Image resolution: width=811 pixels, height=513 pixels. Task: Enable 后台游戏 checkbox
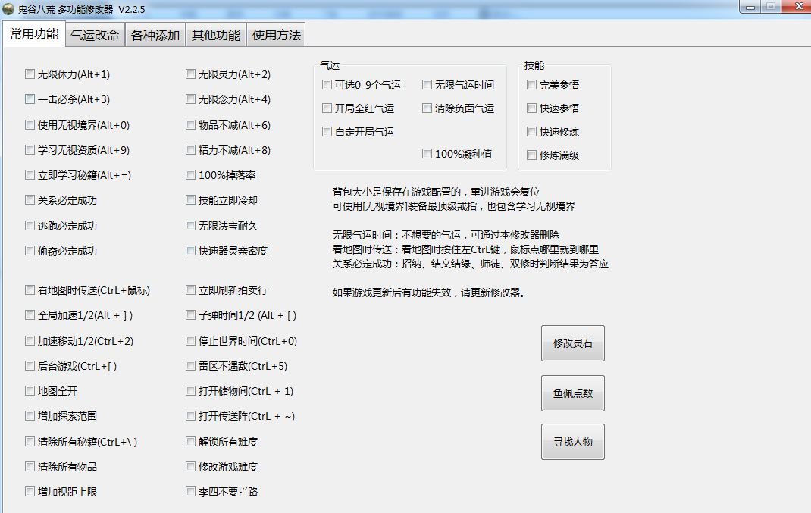[x=30, y=365]
